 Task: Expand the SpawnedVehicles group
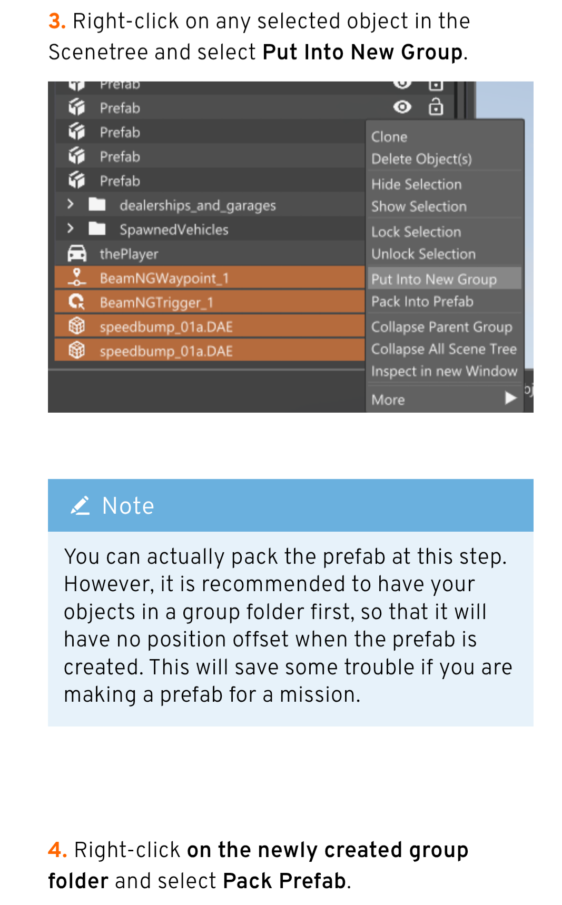[x=71, y=228]
